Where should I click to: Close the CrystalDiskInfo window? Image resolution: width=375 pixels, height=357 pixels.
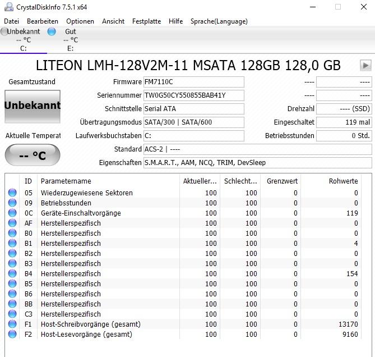364,7
